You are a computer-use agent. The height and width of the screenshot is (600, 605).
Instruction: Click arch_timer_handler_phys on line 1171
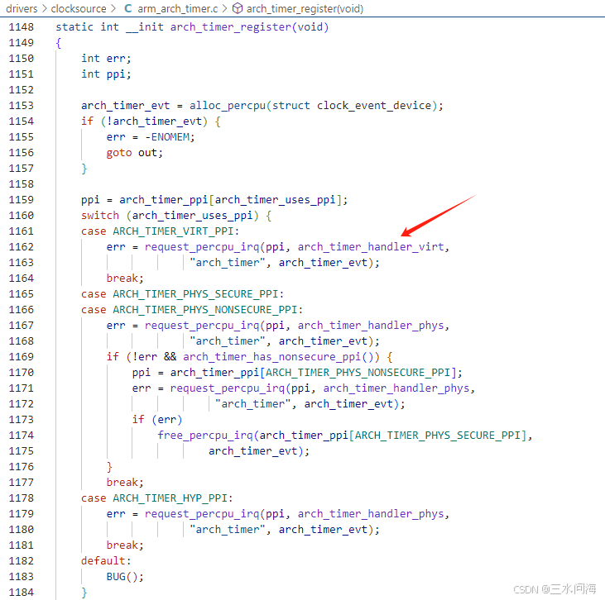[x=396, y=388]
